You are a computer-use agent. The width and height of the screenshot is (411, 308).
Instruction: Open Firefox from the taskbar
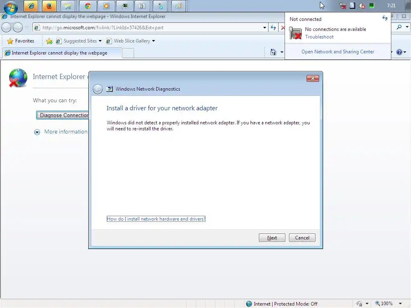click(49, 6)
